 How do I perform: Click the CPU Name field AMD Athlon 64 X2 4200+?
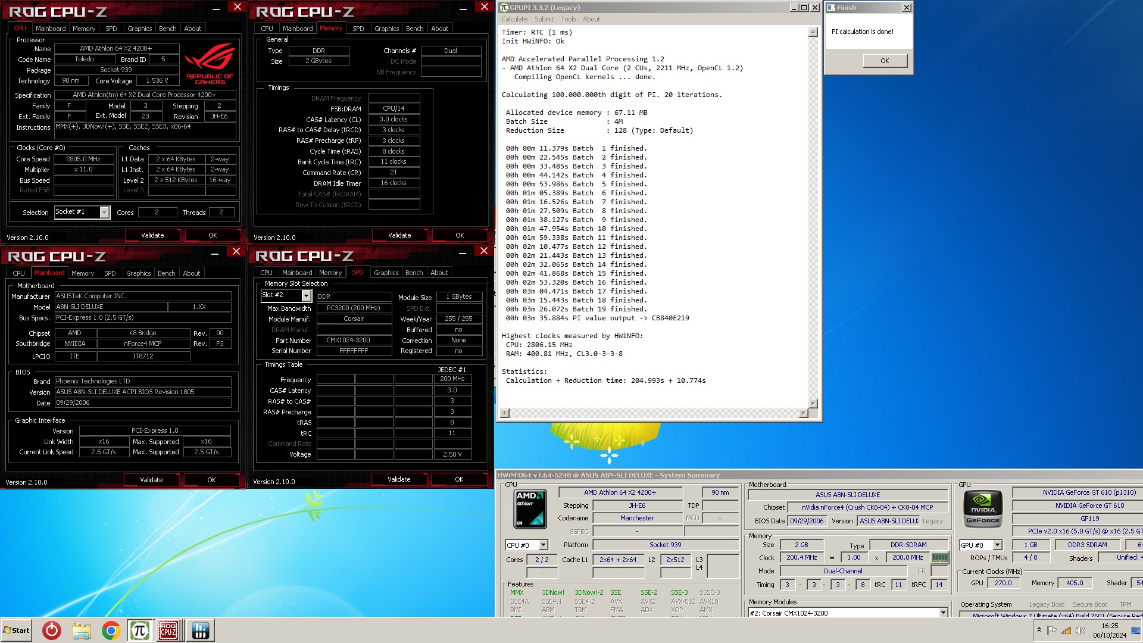point(117,48)
